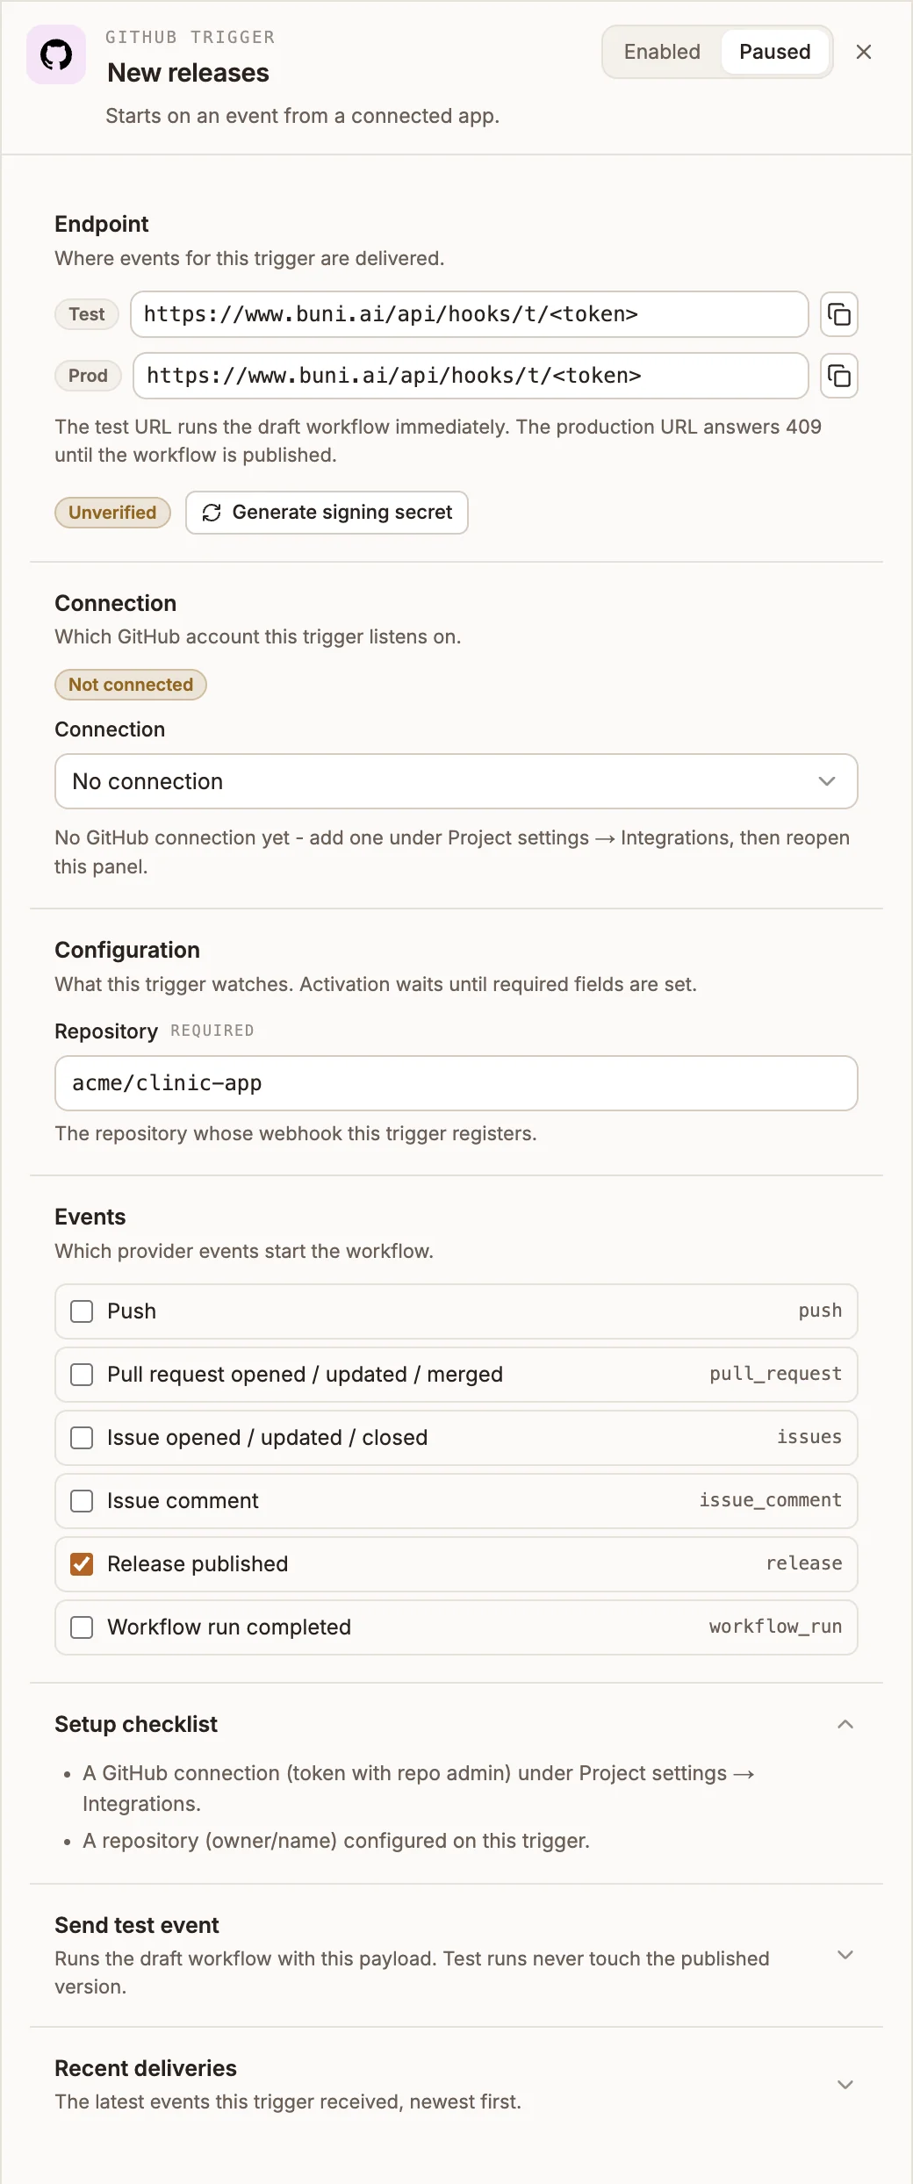The width and height of the screenshot is (913, 2184).
Task: Check Pull request opened / updated / merged
Action: [82, 1375]
